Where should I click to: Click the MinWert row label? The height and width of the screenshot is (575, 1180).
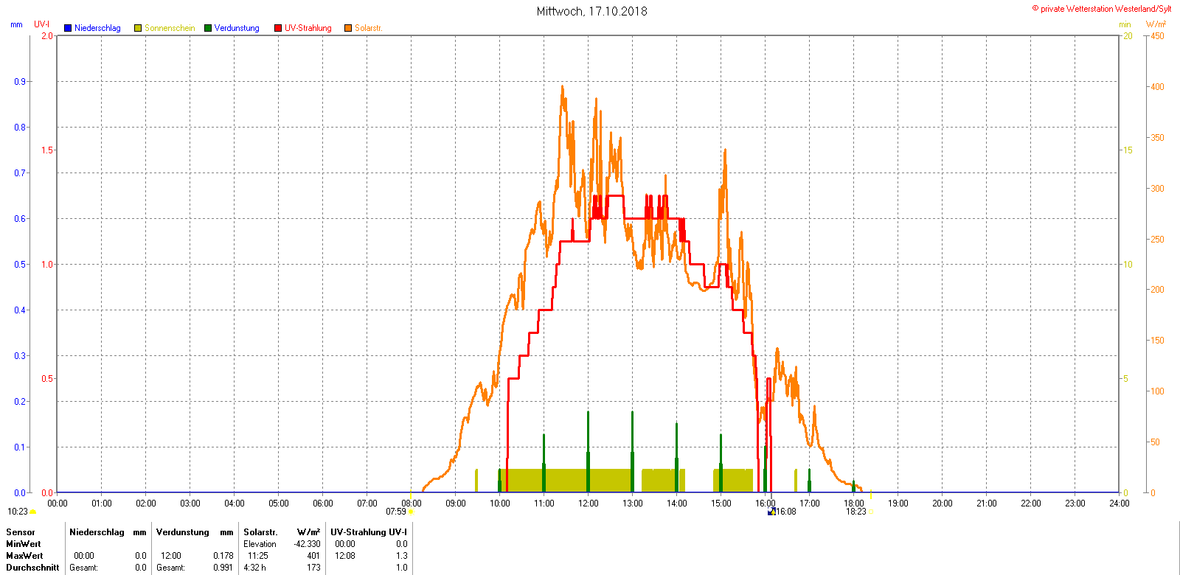click(x=24, y=544)
